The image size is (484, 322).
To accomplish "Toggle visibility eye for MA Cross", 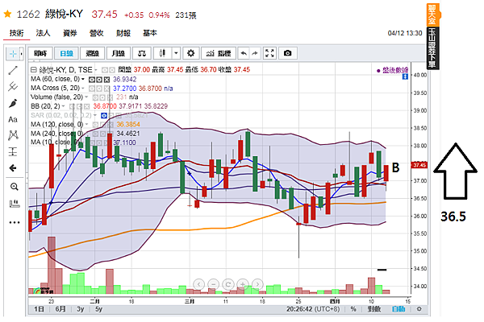I will 92,89.
